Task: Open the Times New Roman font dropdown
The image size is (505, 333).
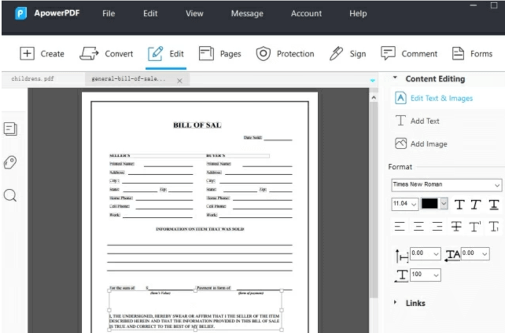Action: point(446,185)
